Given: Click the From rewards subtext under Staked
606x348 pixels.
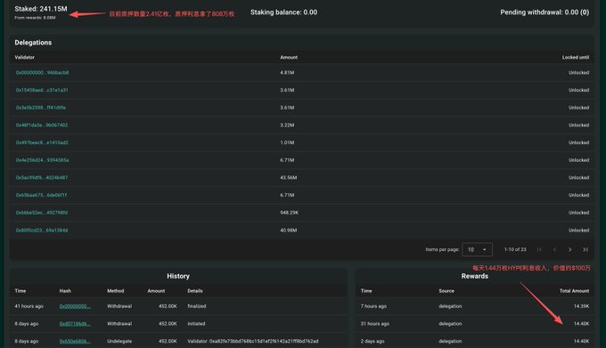Looking at the screenshot, I should click(x=35, y=18).
